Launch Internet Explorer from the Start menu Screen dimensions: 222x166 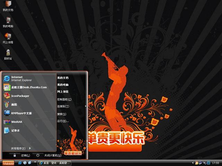click(x=29, y=79)
